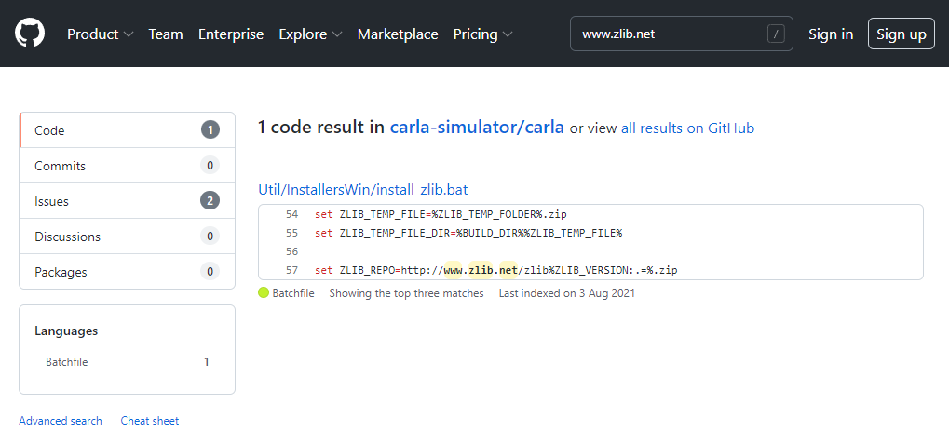Click the Languages heading
This screenshot has width=949, height=446.
point(66,331)
